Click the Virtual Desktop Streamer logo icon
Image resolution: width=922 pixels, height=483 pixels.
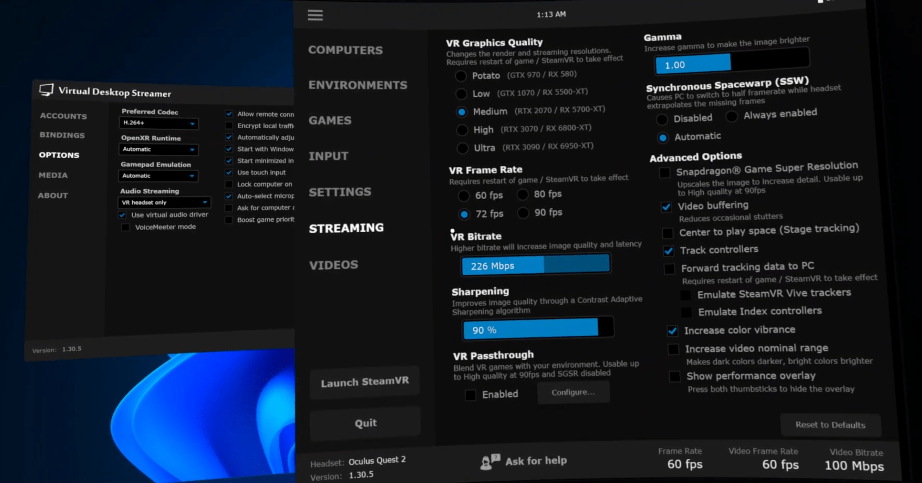coord(46,90)
